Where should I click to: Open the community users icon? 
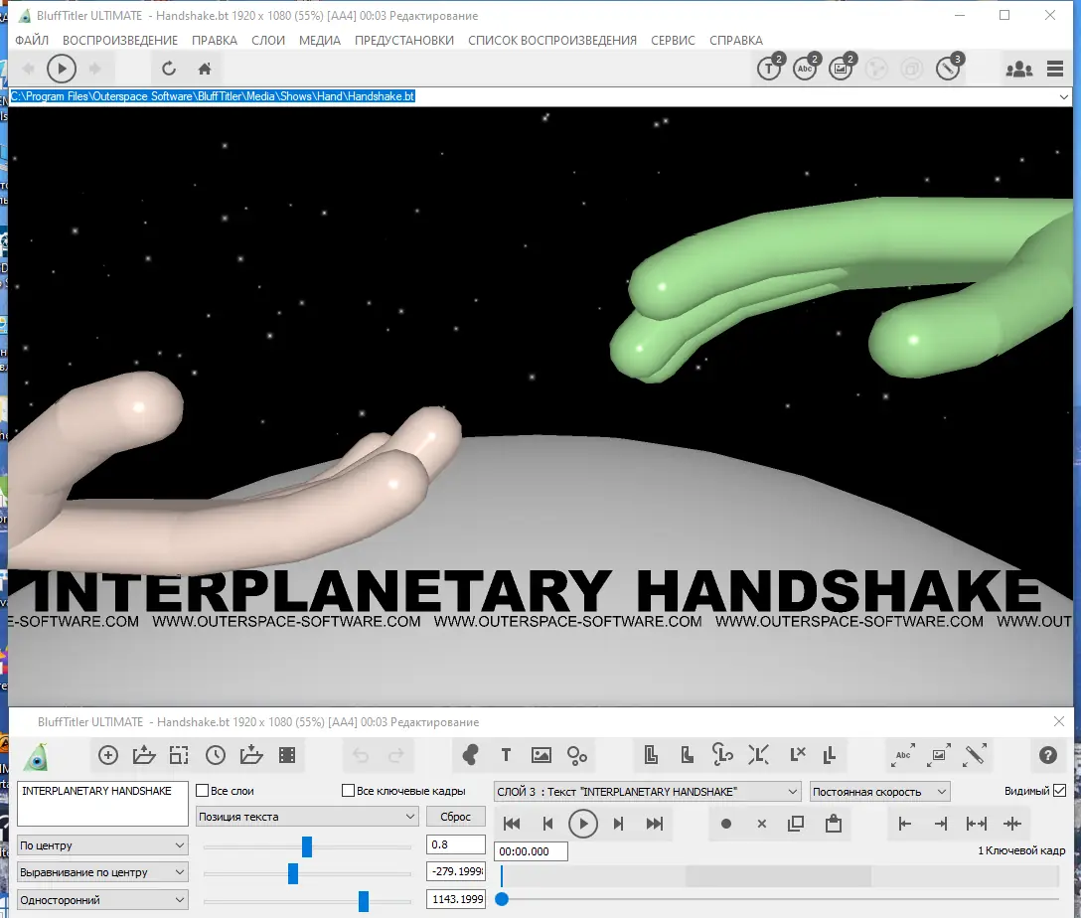point(1018,69)
